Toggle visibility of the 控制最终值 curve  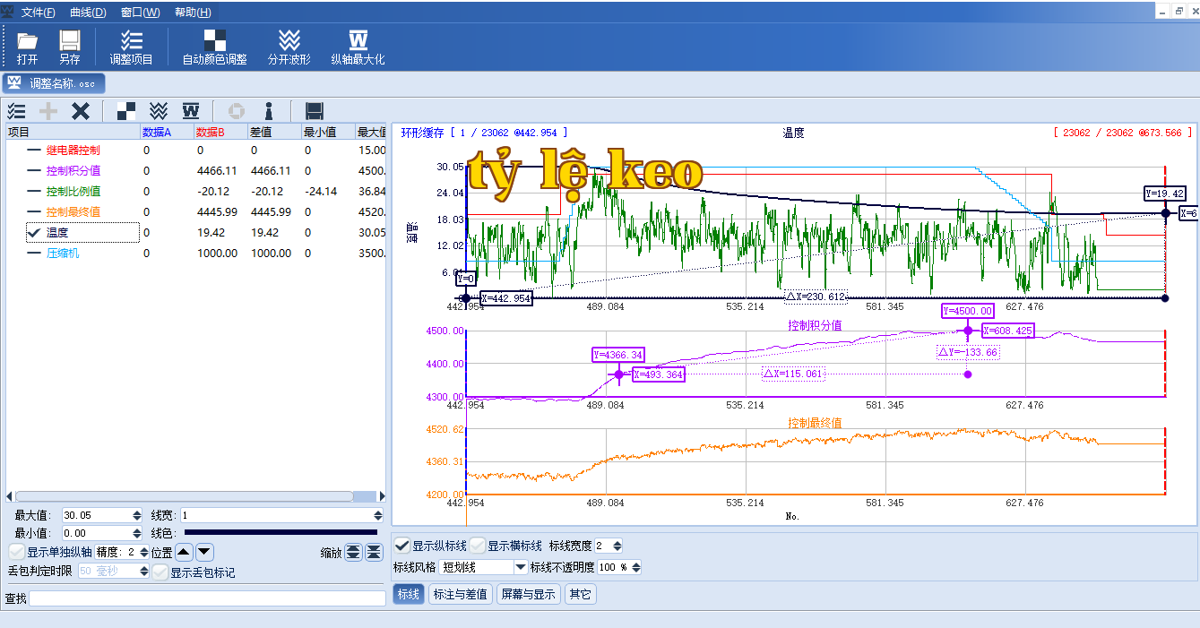34,212
